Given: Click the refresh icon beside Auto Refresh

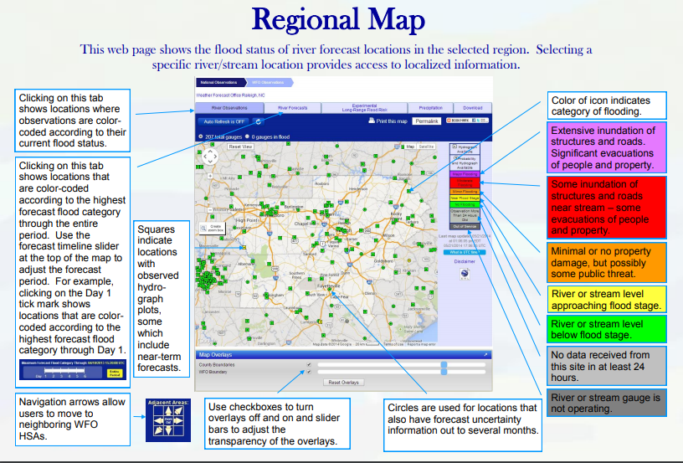Looking at the screenshot, I should point(259,122).
